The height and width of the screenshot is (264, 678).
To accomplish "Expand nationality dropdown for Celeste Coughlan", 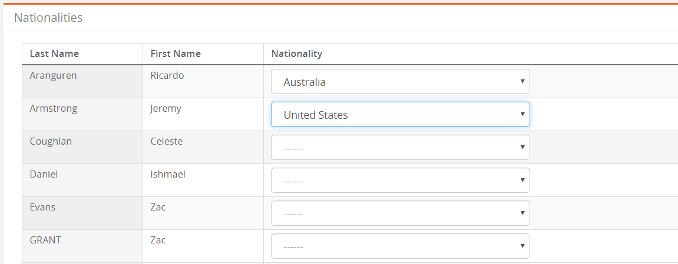I will pyautogui.click(x=400, y=148).
